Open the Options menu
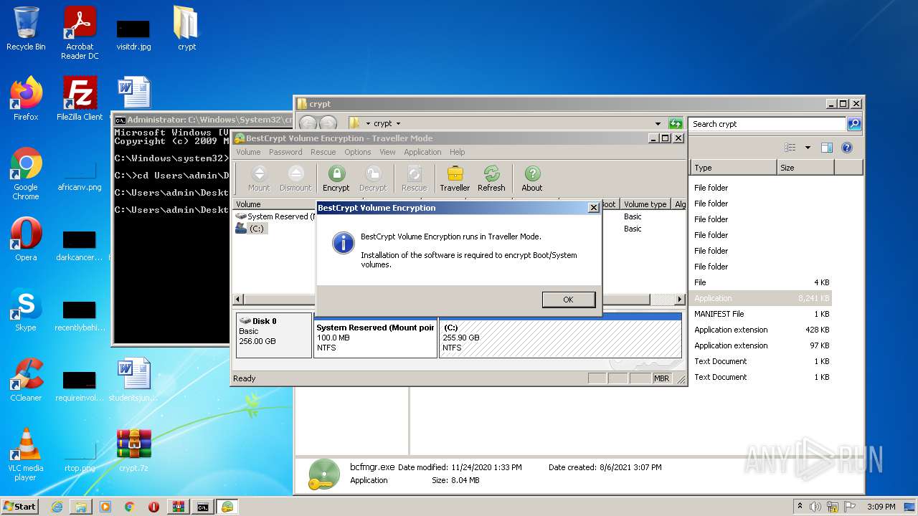The width and height of the screenshot is (918, 516). coord(357,152)
